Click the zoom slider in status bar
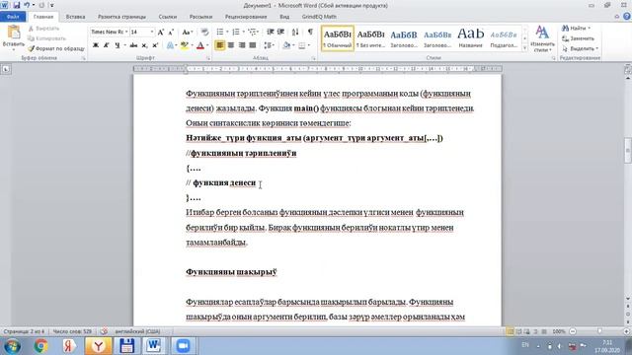The width and height of the screenshot is (632, 355). pos(599,331)
